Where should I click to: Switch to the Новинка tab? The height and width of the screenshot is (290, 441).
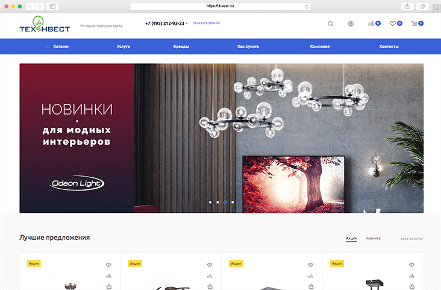(372, 238)
